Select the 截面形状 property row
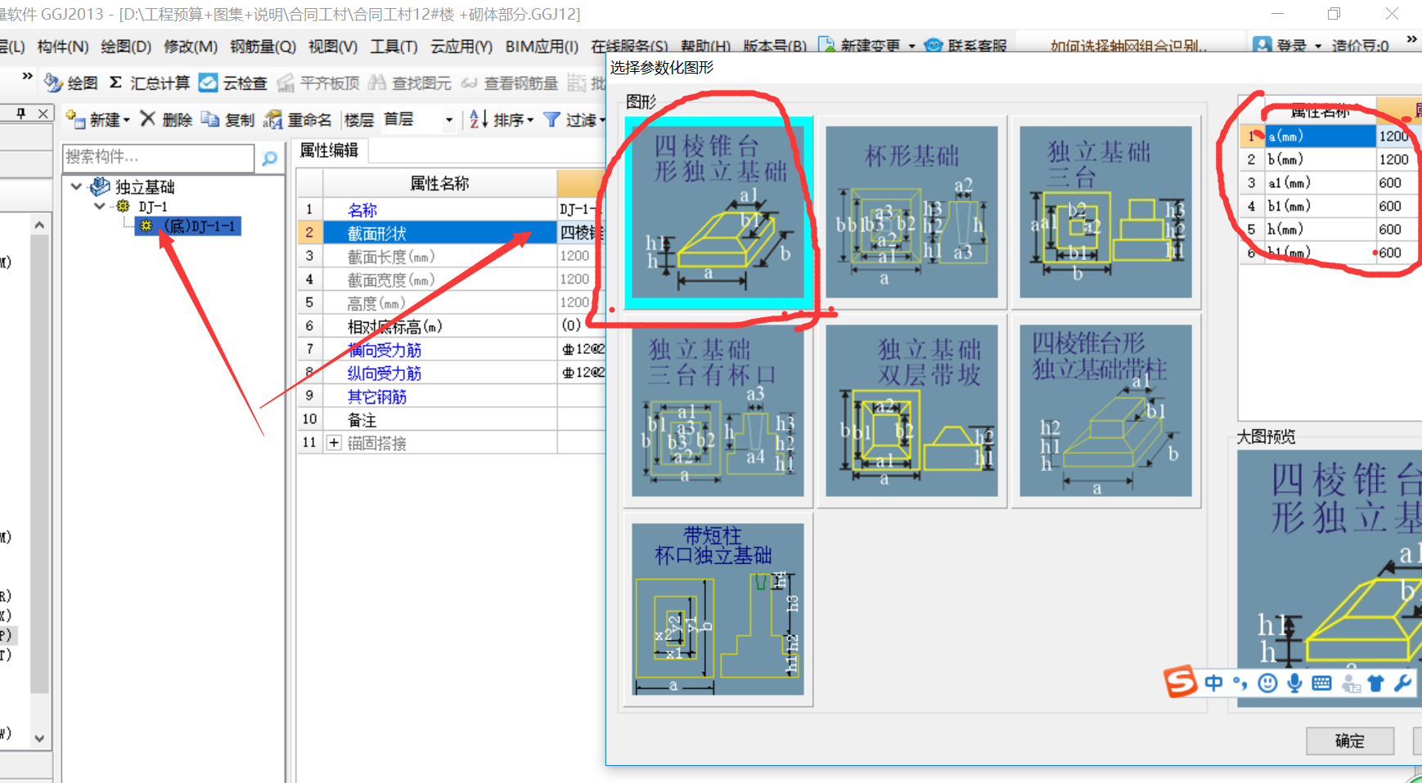Image resolution: width=1422 pixels, height=783 pixels. 451,233
